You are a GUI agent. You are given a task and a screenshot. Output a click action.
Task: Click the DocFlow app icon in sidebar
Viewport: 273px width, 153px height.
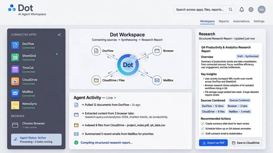tap(15, 45)
